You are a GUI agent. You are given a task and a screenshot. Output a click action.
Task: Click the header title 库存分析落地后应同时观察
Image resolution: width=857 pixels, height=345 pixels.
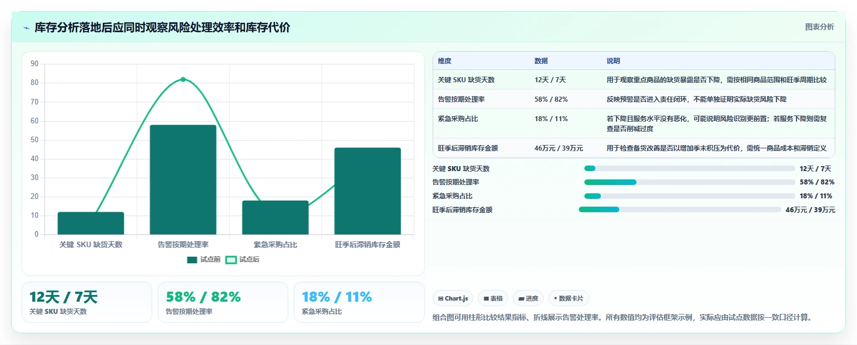(x=162, y=28)
